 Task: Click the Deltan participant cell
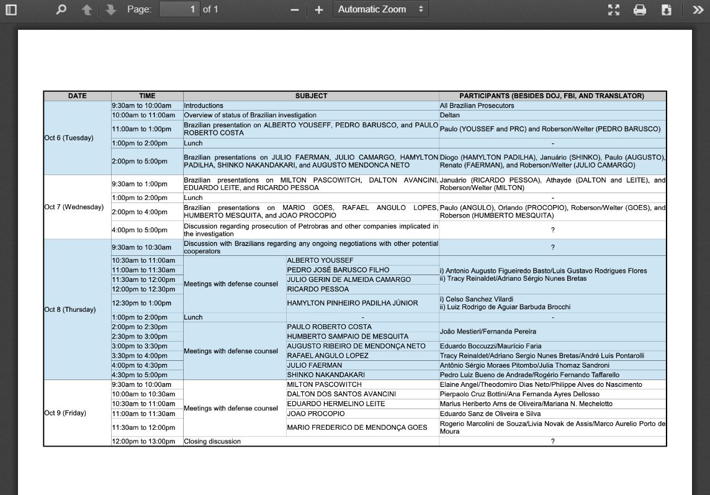[552, 115]
